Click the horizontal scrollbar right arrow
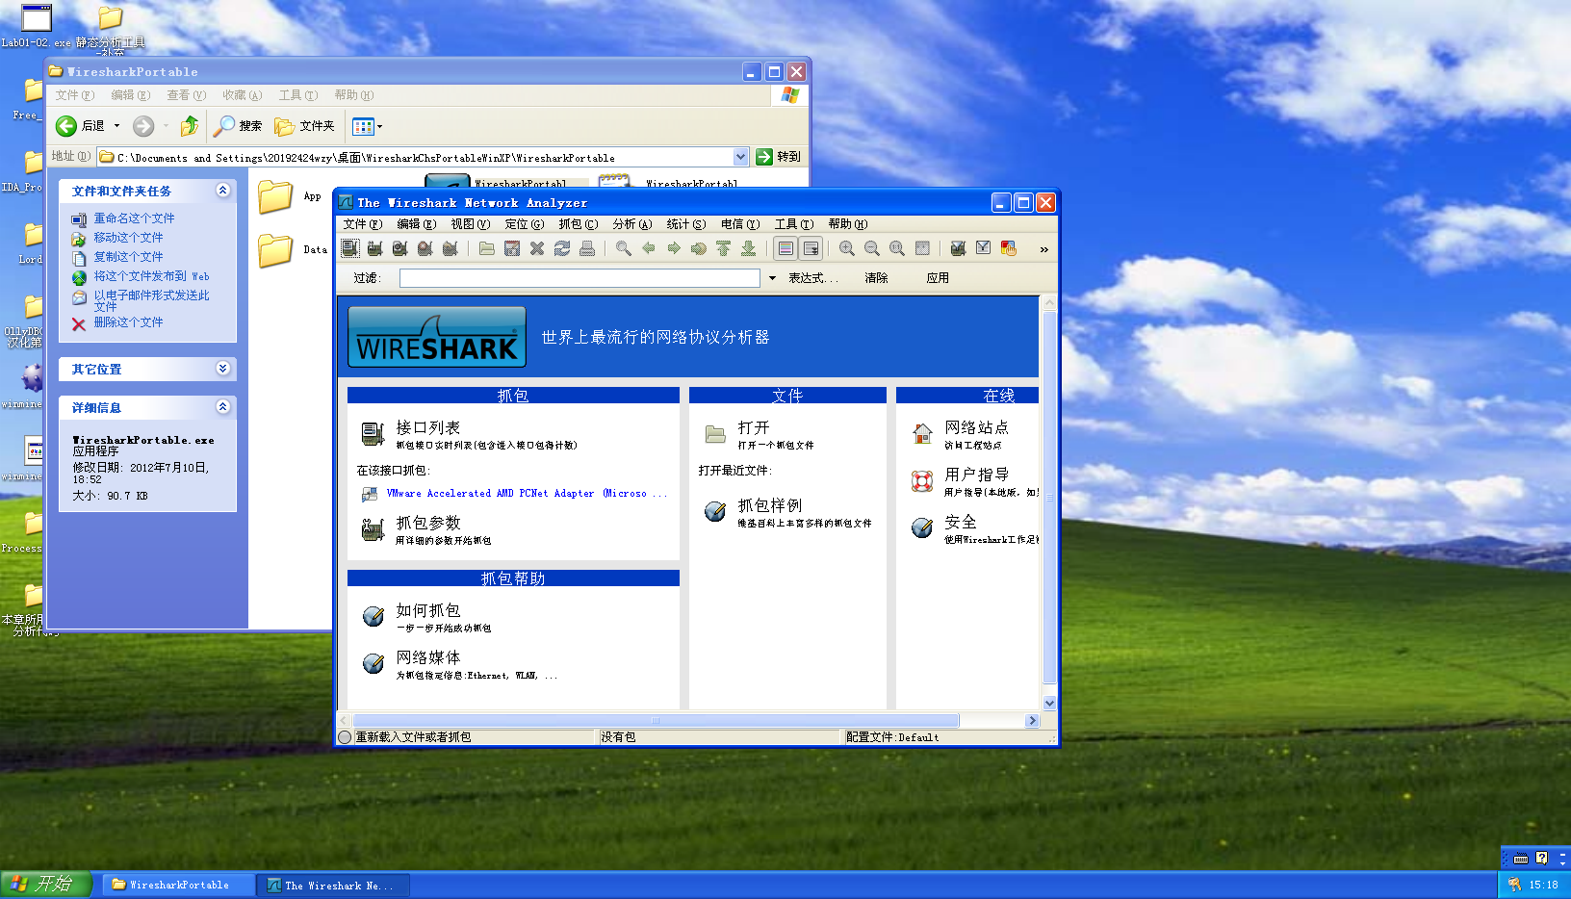Viewport: 1571px width, 899px height. pyautogui.click(x=1032, y=721)
